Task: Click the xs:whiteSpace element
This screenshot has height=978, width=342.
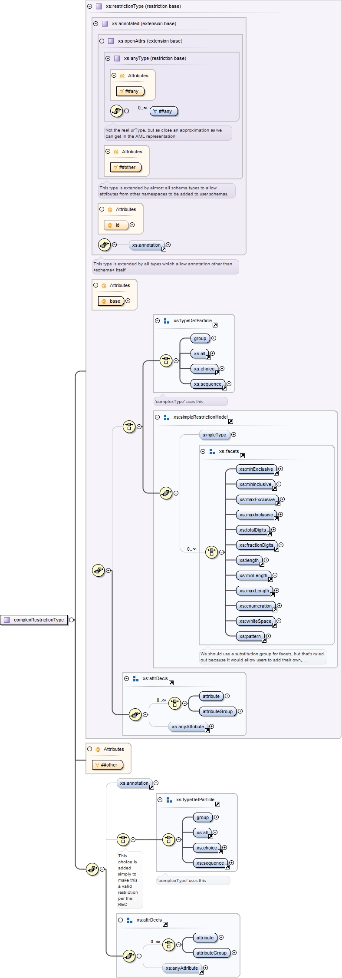Action: [x=255, y=621]
